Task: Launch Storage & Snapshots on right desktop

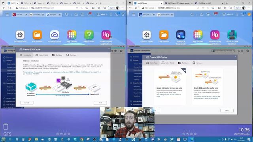Action: 181,35
